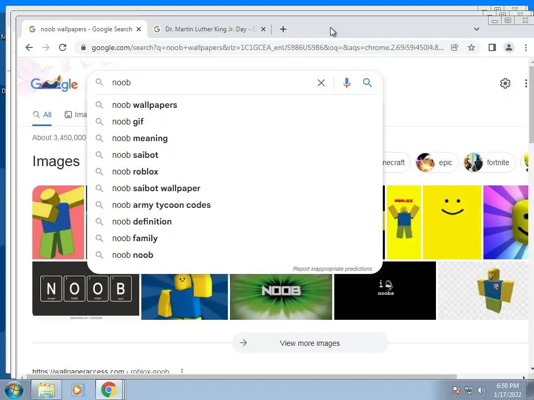Image resolution: width=534 pixels, height=400 pixels.
Task: Reload the current page
Action: (63, 47)
